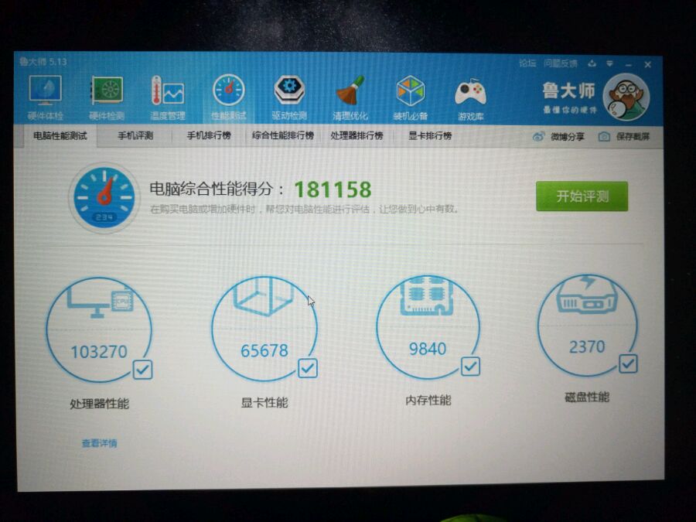The image size is (696, 522).
Task: Open 硬件体检 hardware checkup icon
Action: coord(46,90)
